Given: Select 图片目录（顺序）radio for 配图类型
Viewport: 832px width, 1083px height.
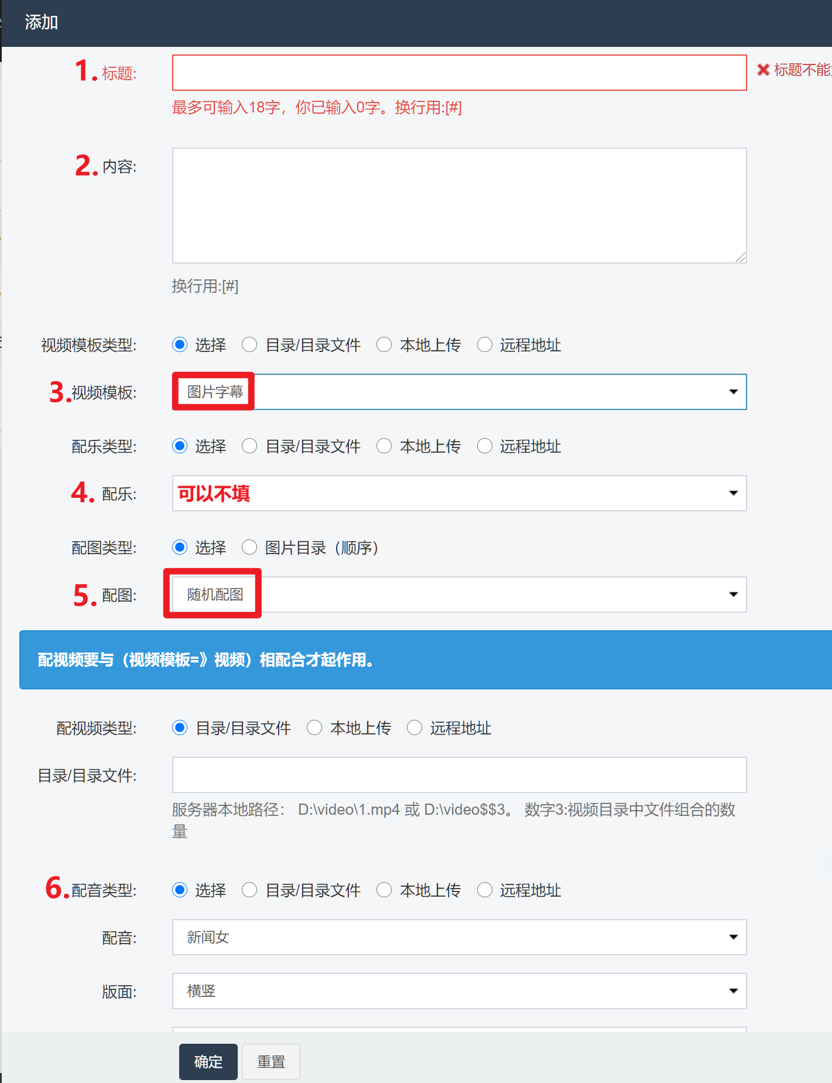Looking at the screenshot, I should [x=249, y=548].
